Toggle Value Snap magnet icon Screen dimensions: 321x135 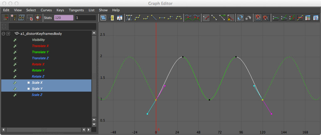pyautogui.click(x=266, y=18)
